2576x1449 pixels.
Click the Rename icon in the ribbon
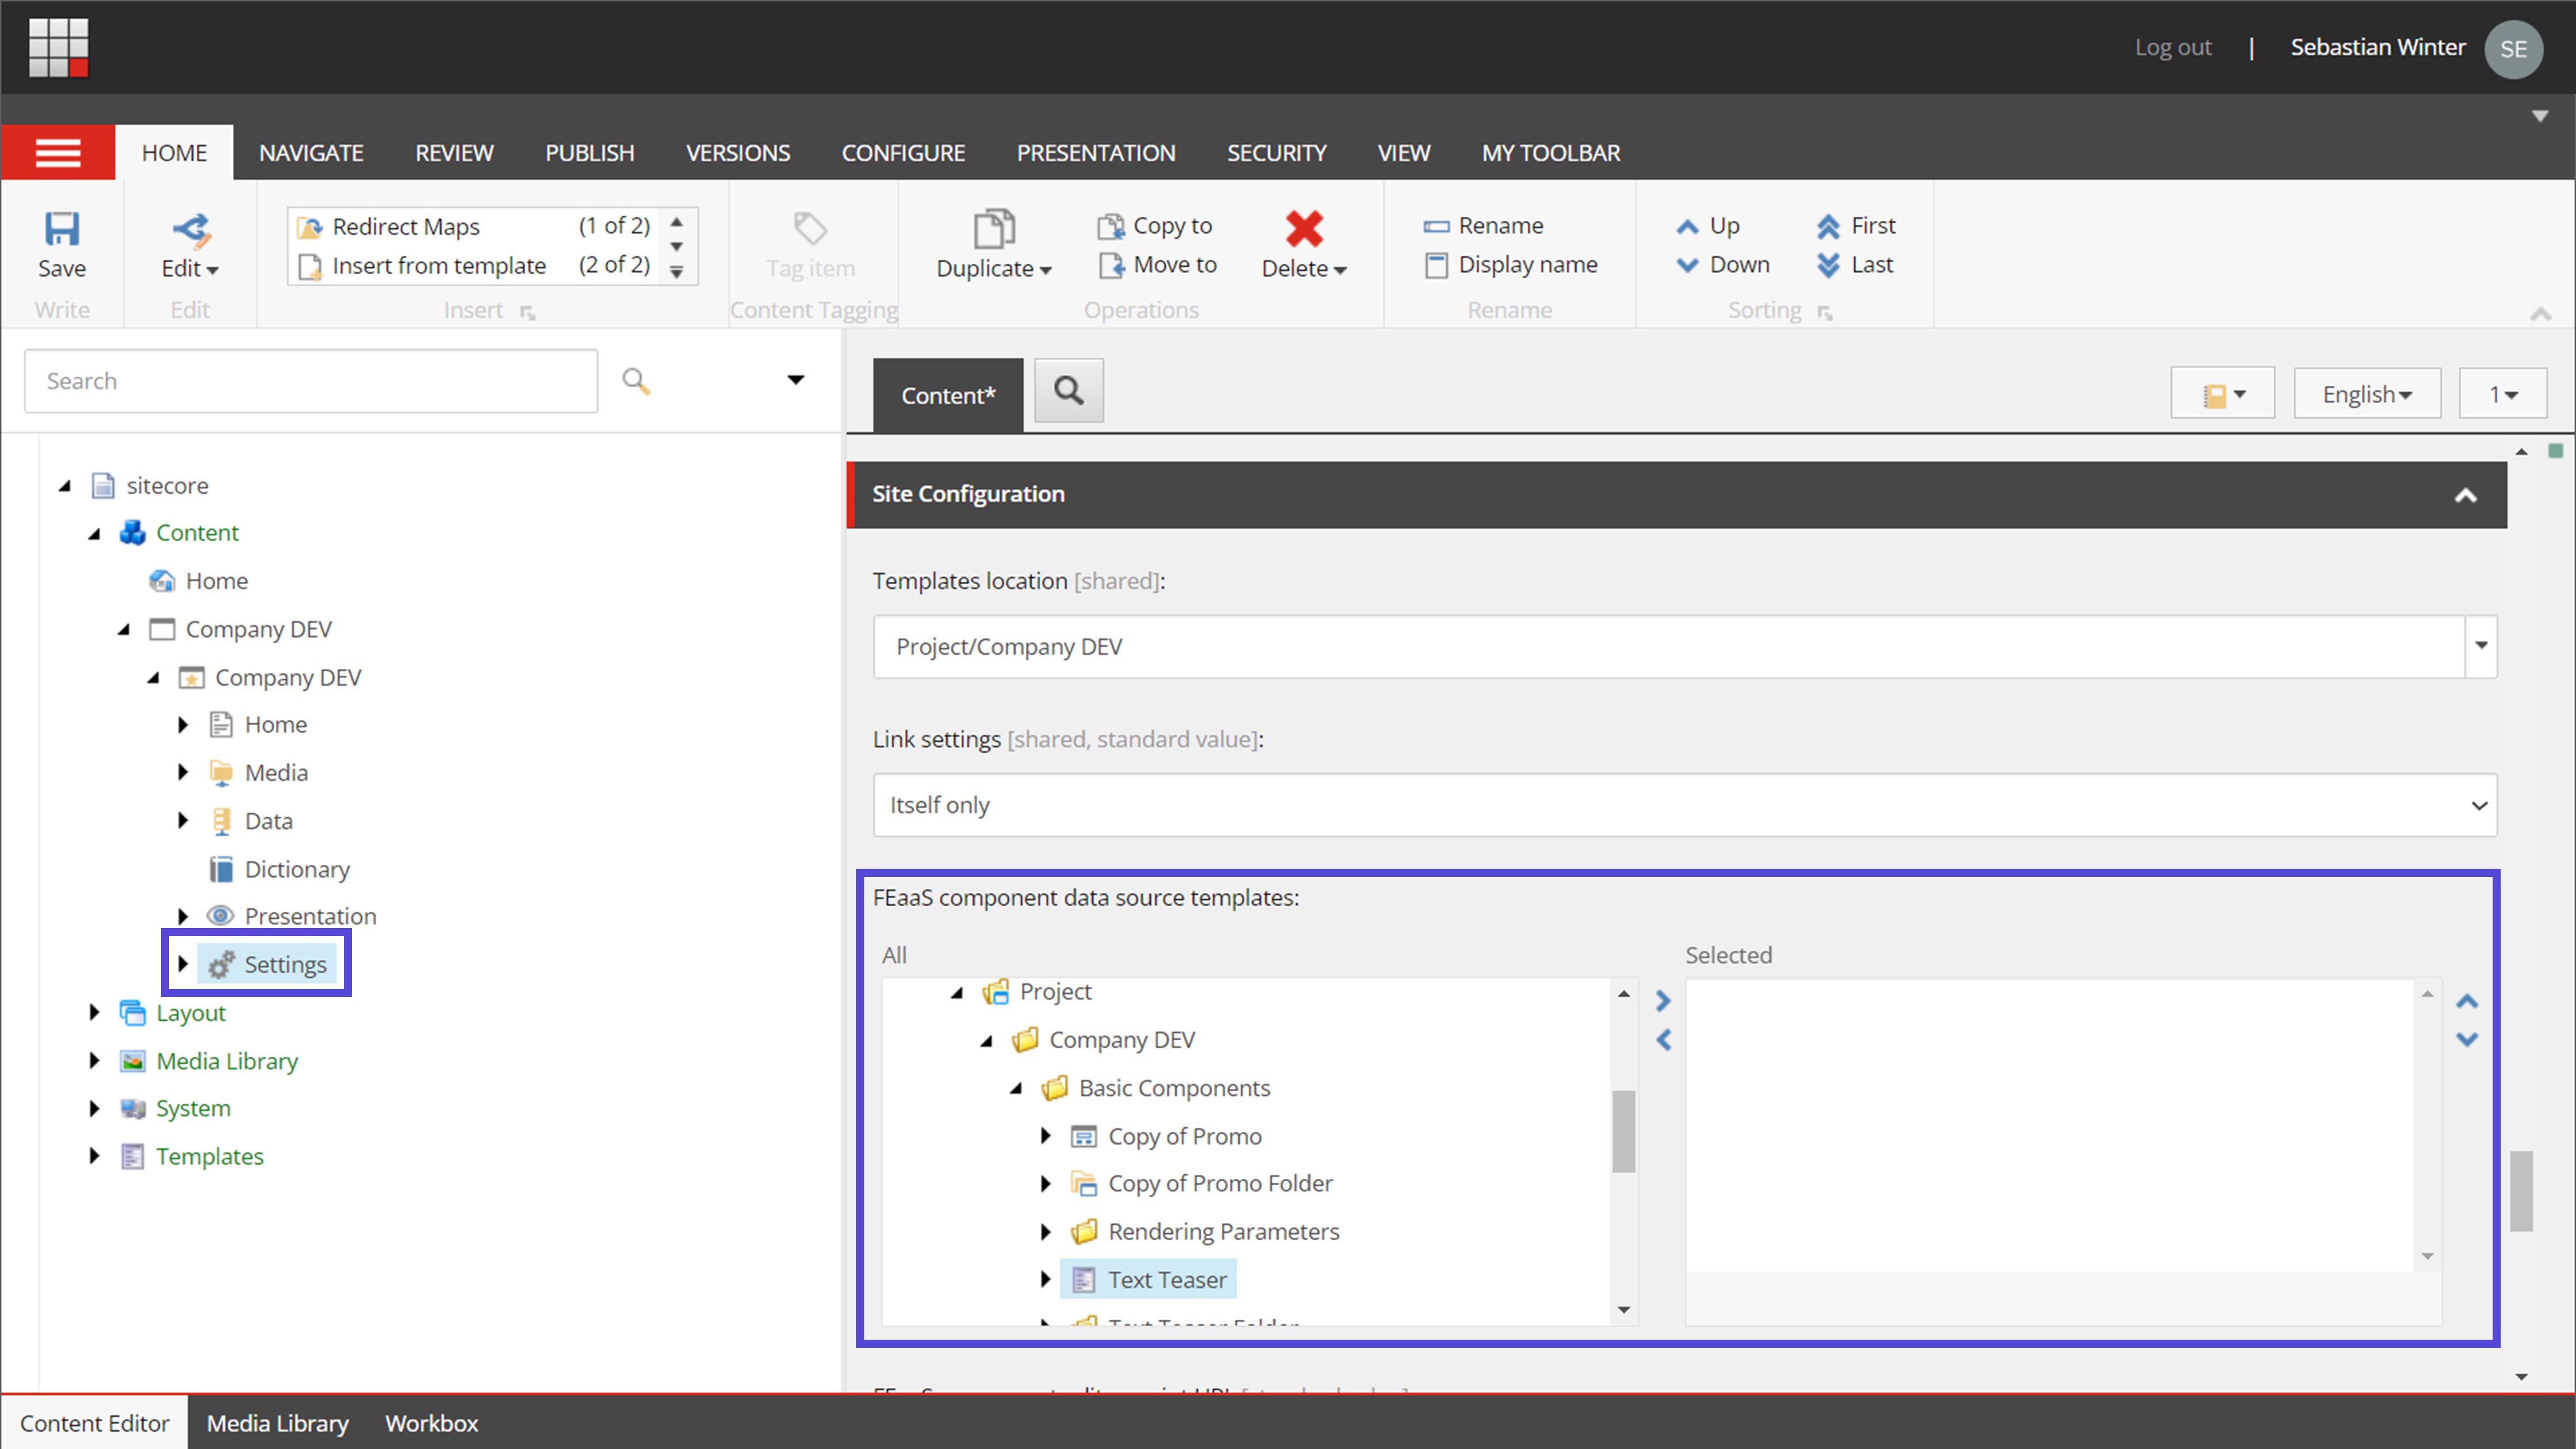1437,225
